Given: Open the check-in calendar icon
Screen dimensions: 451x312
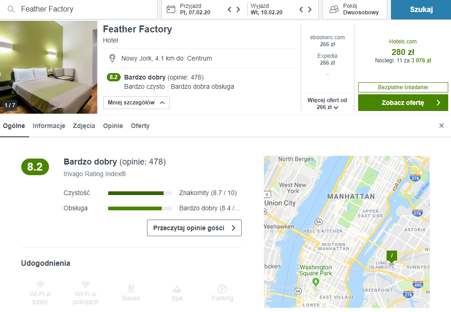Looking at the screenshot, I should point(171,9).
